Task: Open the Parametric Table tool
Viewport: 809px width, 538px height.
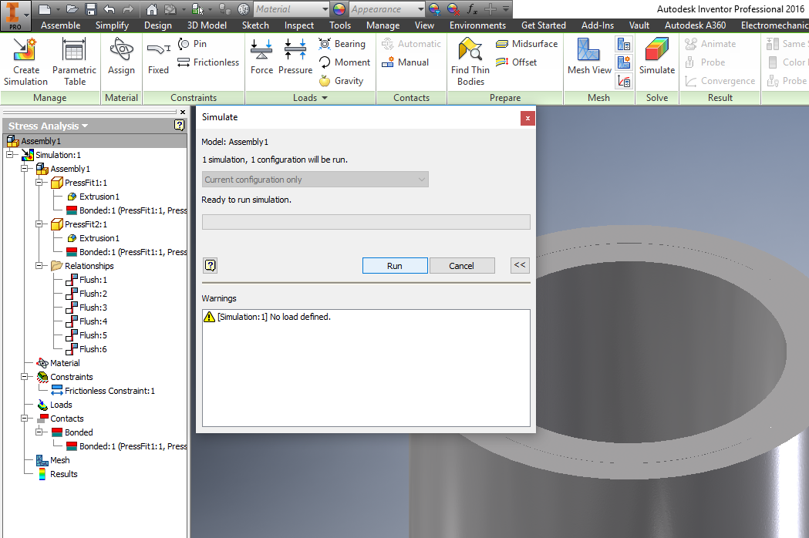Action: [x=74, y=62]
